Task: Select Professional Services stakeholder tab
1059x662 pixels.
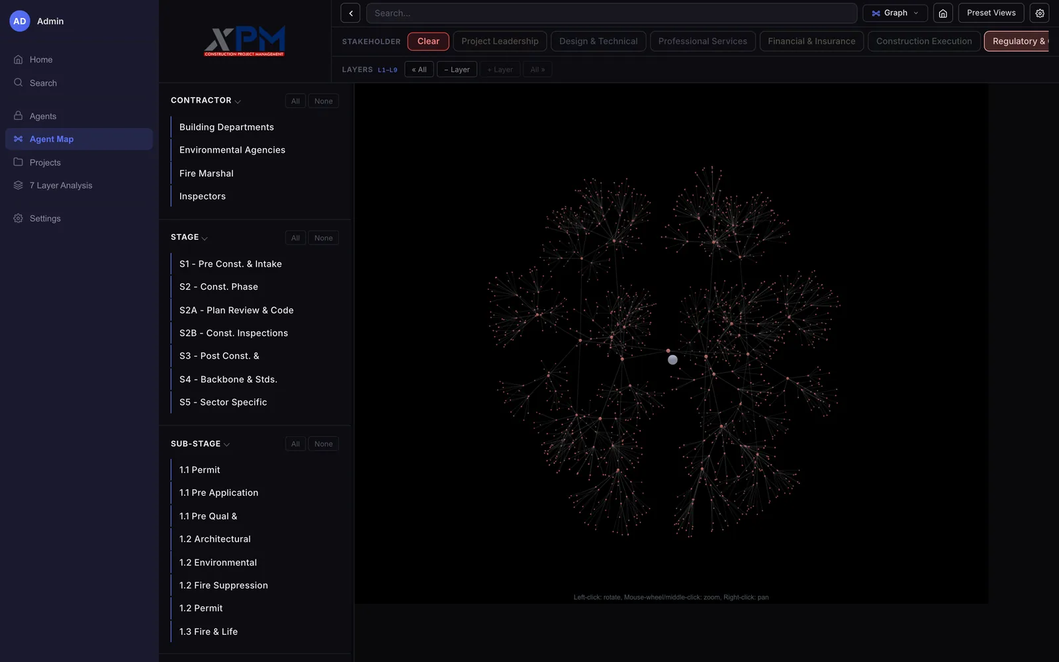Action: [702, 41]
